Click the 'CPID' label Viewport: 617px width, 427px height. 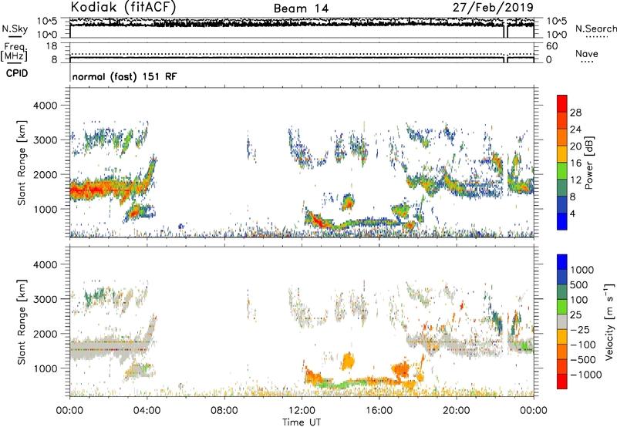(x=17, y=73)
